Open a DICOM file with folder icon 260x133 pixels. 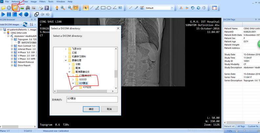(x=3, y=8)
